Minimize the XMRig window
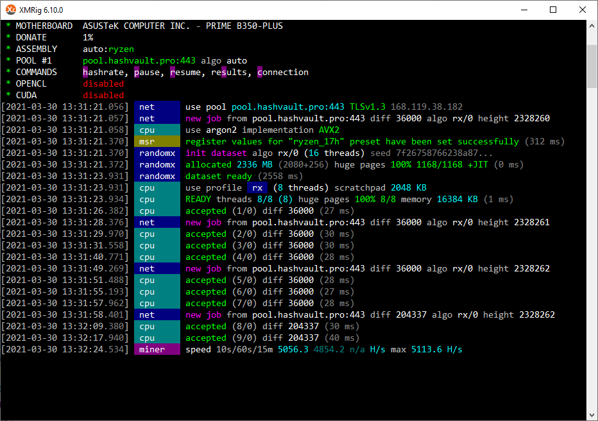Viewport: 598px width, 421px height. pyautogui.click(x=524, y=10)
